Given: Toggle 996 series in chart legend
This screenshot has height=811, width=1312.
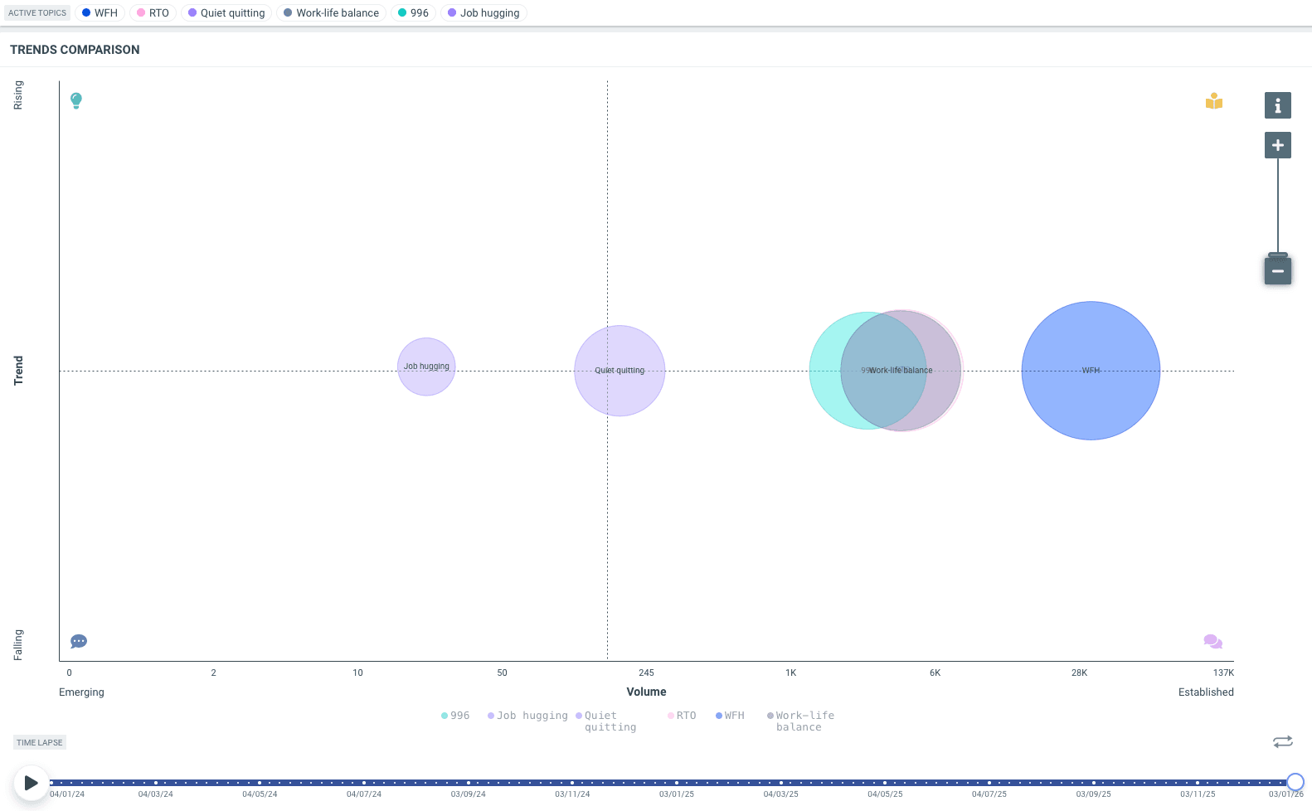Looking at the screenshot, I should (455, 716).
